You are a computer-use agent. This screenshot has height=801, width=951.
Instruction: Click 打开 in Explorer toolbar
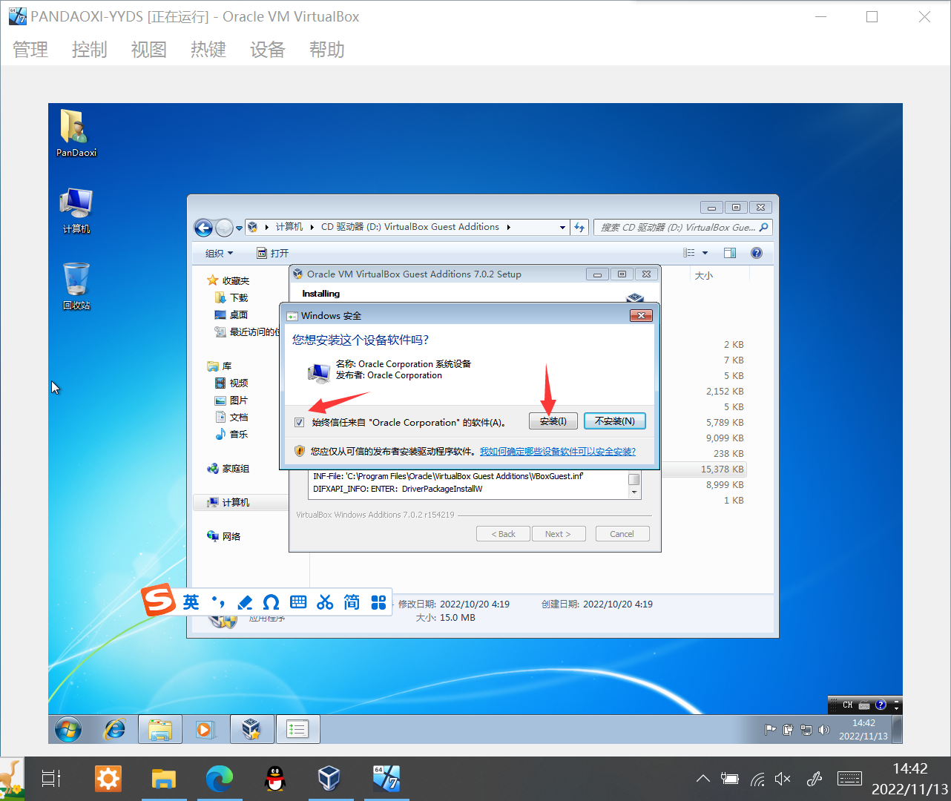272,253
